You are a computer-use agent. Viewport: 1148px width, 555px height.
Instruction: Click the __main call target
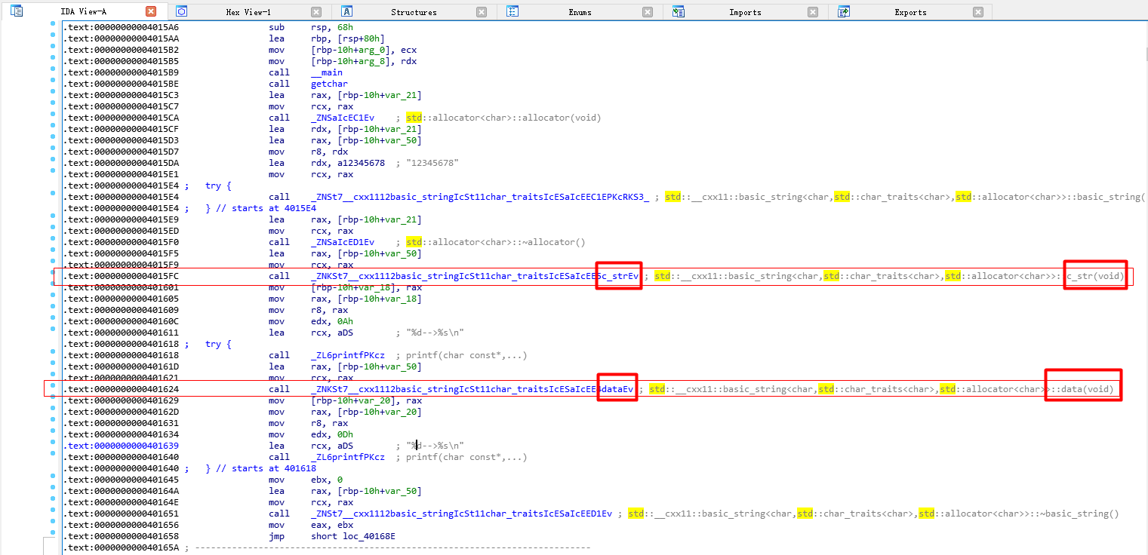(327, 72)
